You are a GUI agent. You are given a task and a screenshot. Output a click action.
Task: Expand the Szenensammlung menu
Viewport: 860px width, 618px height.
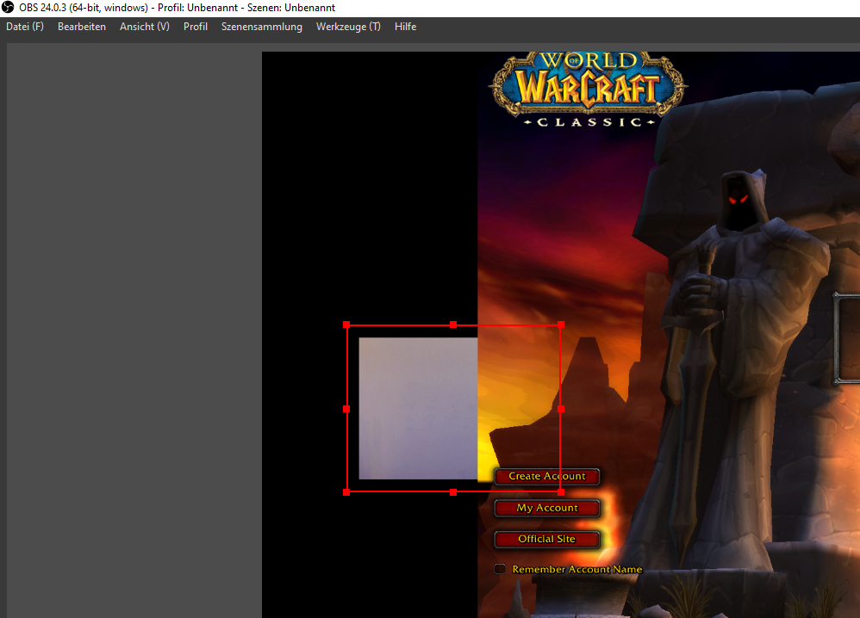click(x=262, y=27)
